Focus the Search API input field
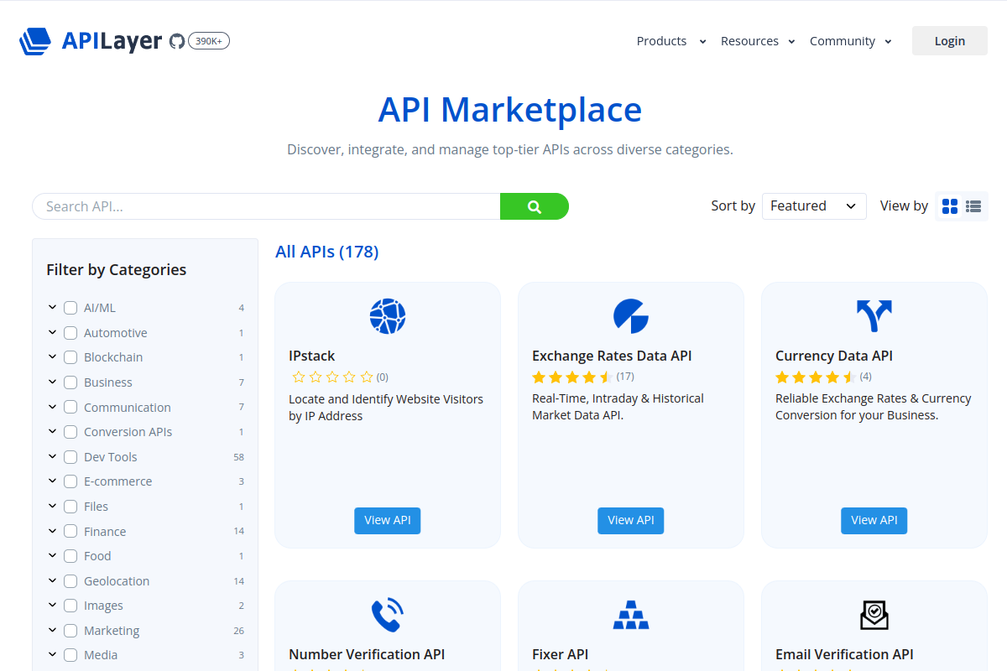Viewport: 1007px width, 671px height. click(x=266, y=206)
